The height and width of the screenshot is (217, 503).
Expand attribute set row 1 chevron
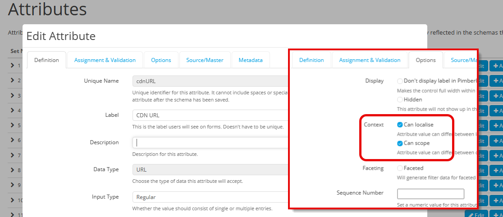pyautogui.click(x=13, y=66)
